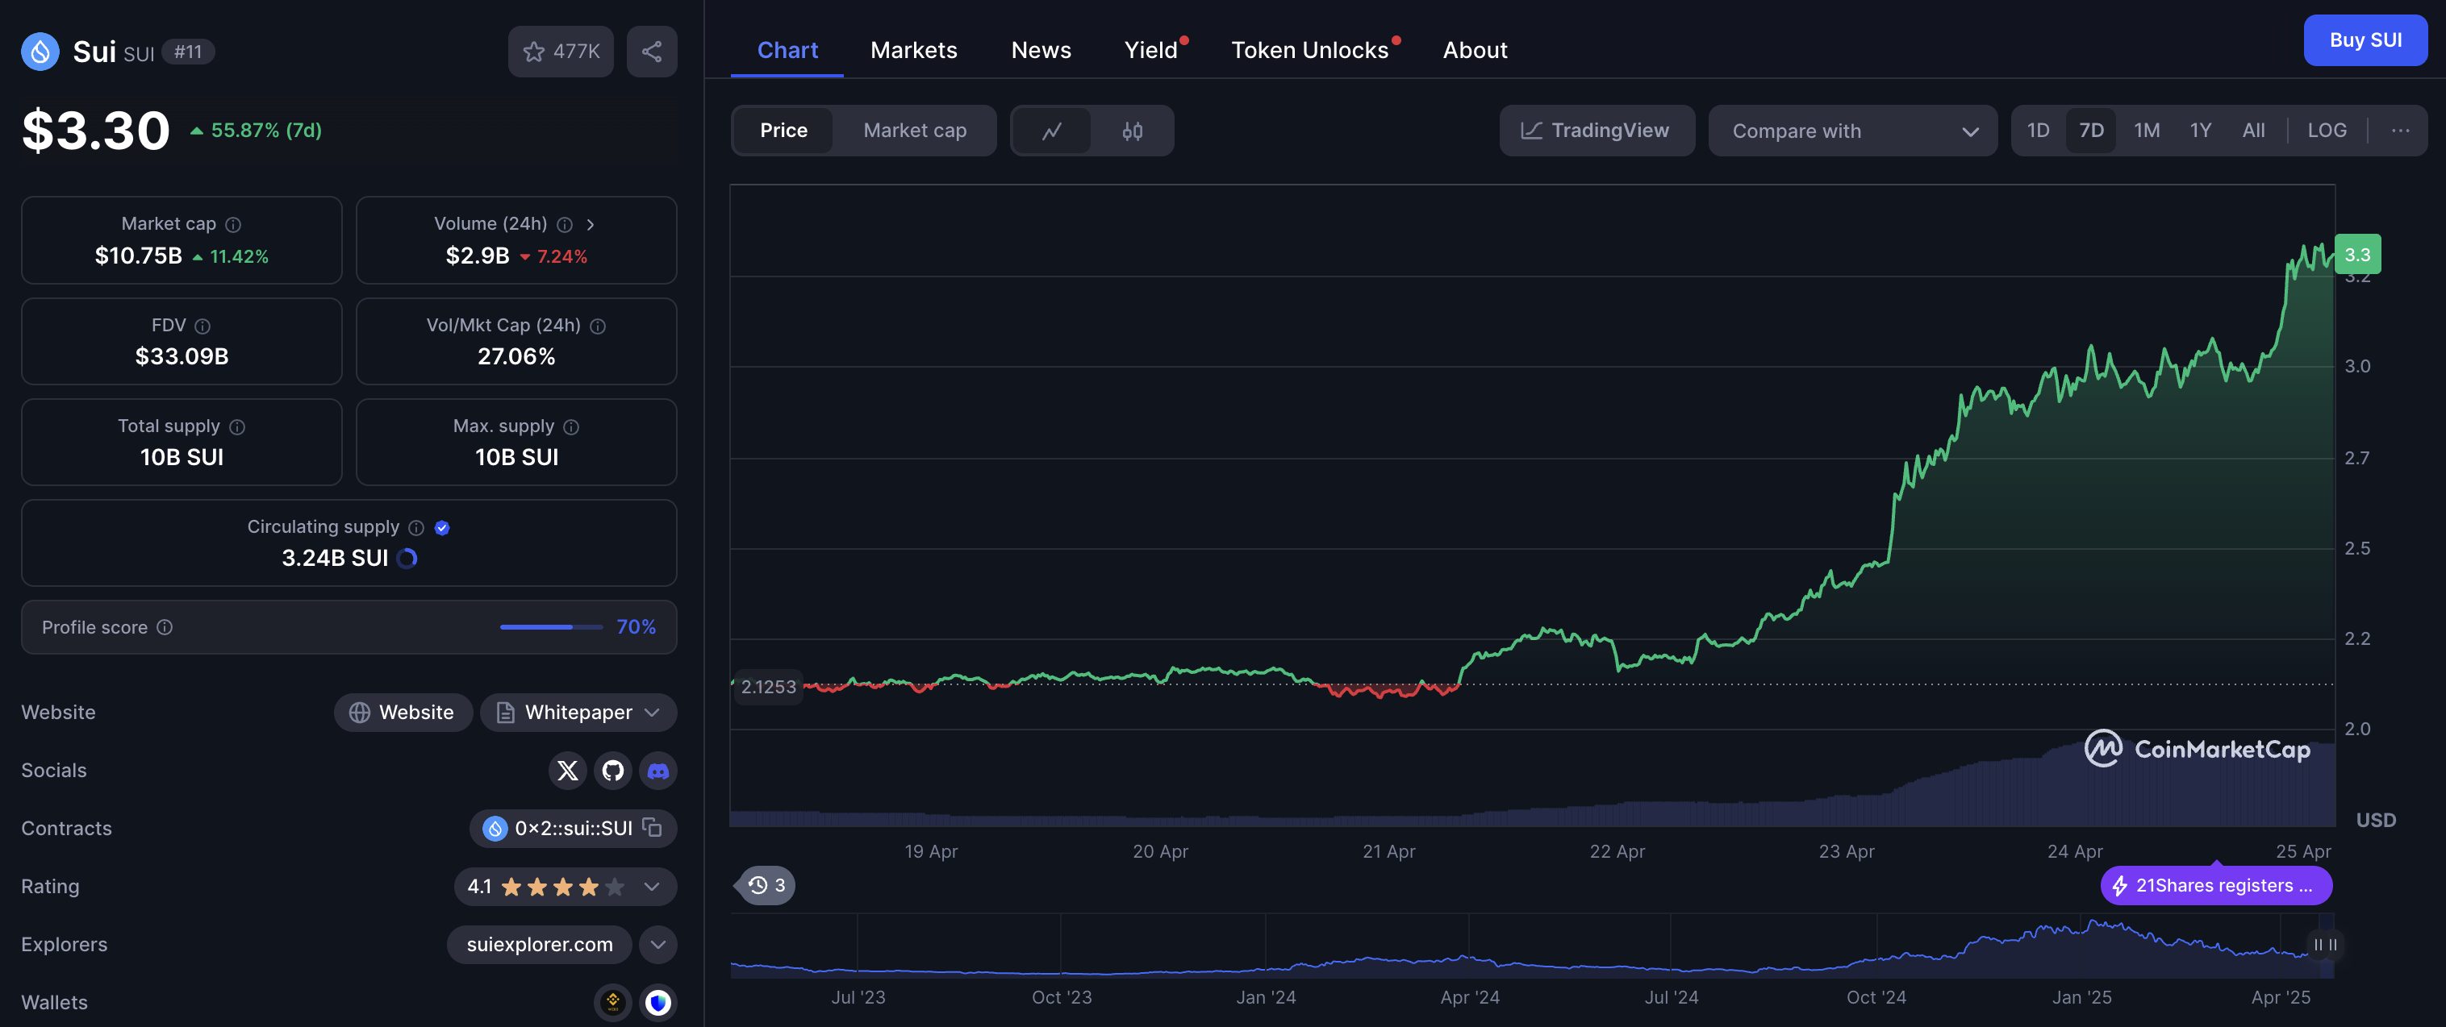Viewport: 2446px width, 1027px height.
Task: Open the Sui Discord icon
Action: point(658,771)
